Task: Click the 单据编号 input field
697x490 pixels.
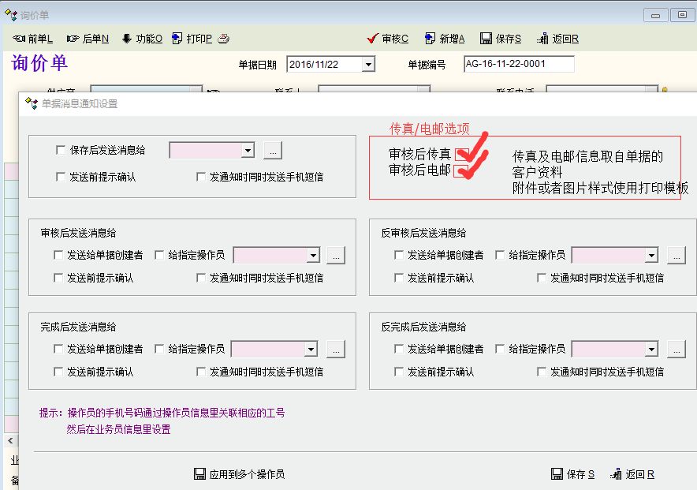Action: pos(518,64)
